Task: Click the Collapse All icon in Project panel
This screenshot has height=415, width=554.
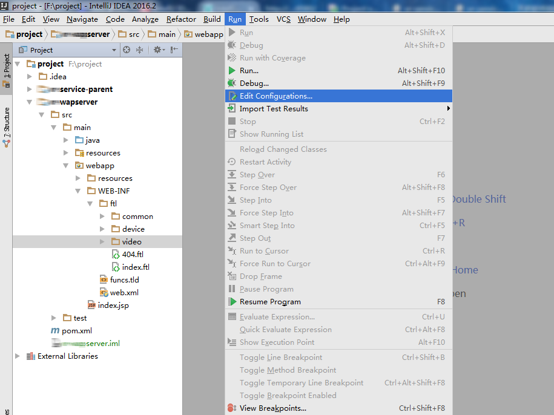Action: (x=140, y=50)
